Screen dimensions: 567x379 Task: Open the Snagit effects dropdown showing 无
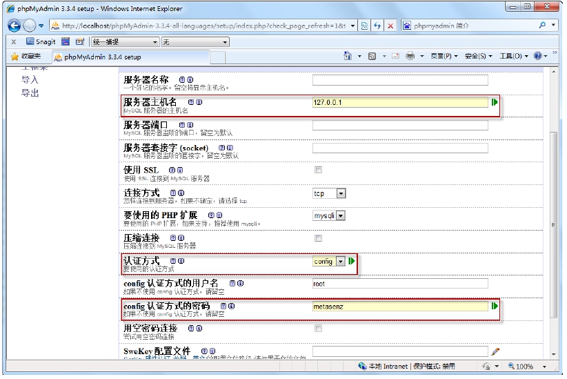click(x=195, y=42)
